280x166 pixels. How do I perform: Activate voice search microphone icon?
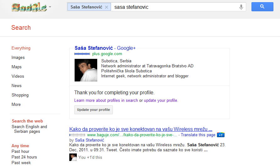[241, 7]
